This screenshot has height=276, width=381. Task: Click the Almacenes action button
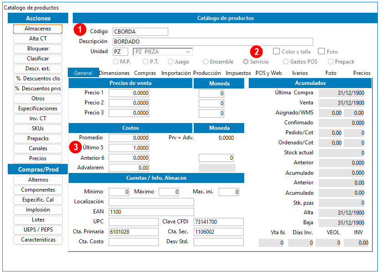[x=38, y=29]
